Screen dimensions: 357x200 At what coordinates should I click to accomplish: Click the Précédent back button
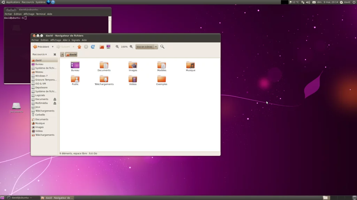pyautogui.click(x=41, y=47)
